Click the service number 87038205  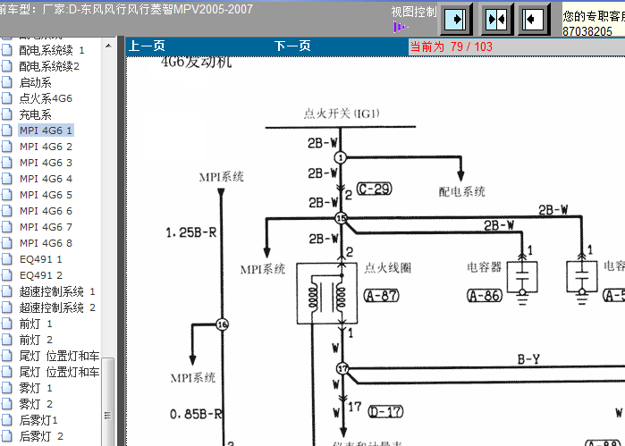tap(587, 31)
